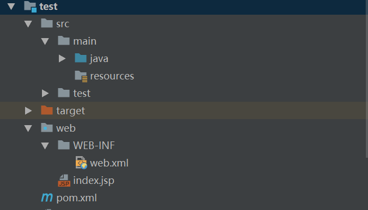Screen dimensions: 368x210
Task: Click the web facet folder icon
Action: point(47,128)
